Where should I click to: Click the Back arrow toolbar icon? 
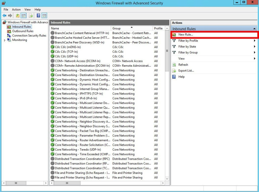5,16
